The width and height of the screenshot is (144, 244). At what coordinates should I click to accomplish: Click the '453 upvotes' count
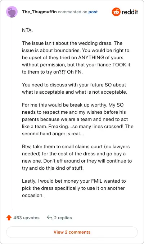(26, 218)
